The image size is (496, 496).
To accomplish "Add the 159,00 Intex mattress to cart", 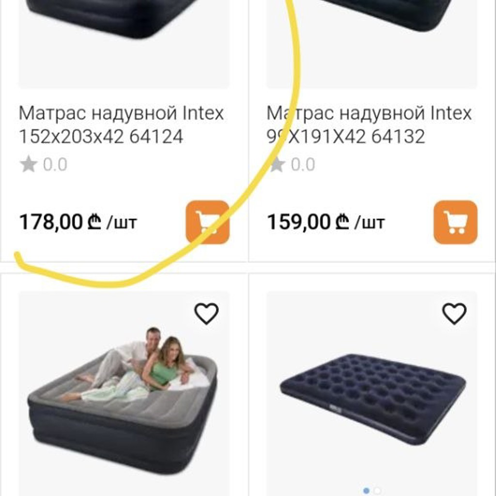I will tap(455, 222).
